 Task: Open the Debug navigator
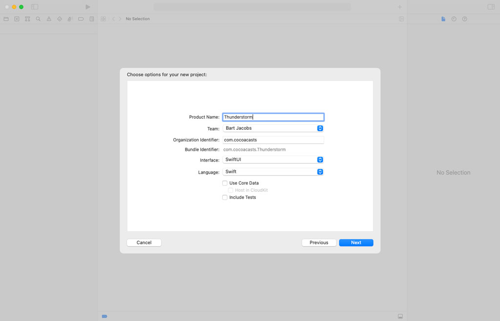(70, 19)
